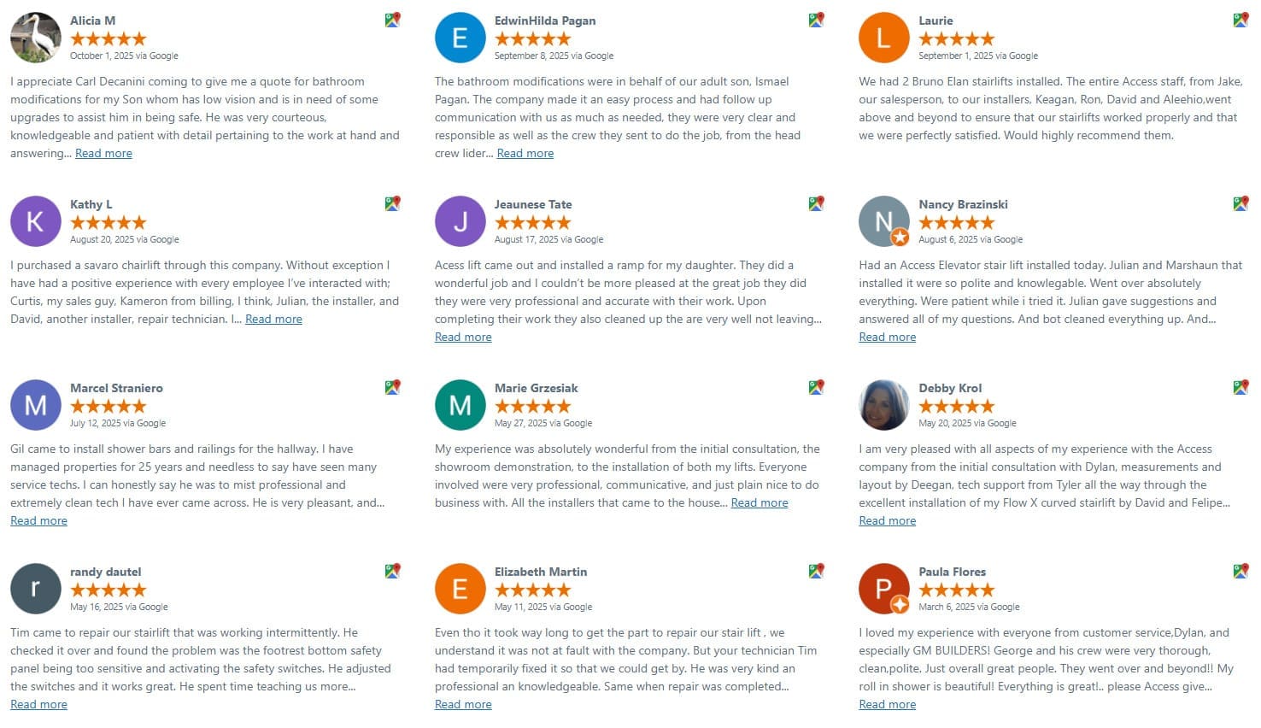Click Google Maps icon on Alicia M review
1261x728 pixels.
392,20
